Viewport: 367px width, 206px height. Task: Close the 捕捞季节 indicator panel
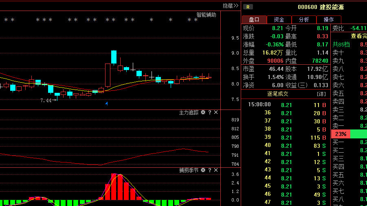tap(216, 170)
